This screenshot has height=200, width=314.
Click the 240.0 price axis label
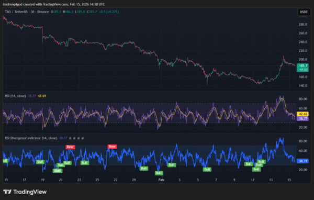(303, 42)
